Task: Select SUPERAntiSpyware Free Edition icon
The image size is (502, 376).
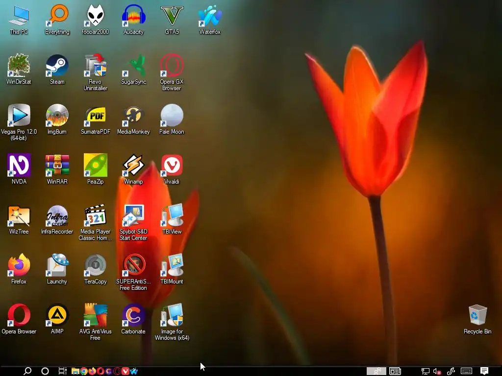Action: (x=133, y=272)
